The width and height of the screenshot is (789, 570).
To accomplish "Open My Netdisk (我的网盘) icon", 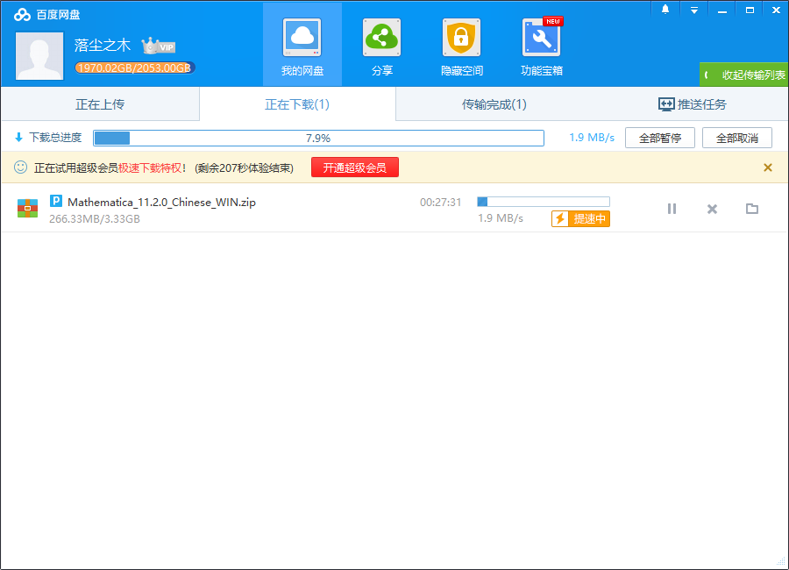I will coord(302,38).
